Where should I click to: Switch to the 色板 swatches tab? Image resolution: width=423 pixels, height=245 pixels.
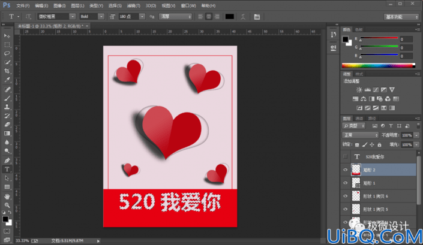coord(359,29)
